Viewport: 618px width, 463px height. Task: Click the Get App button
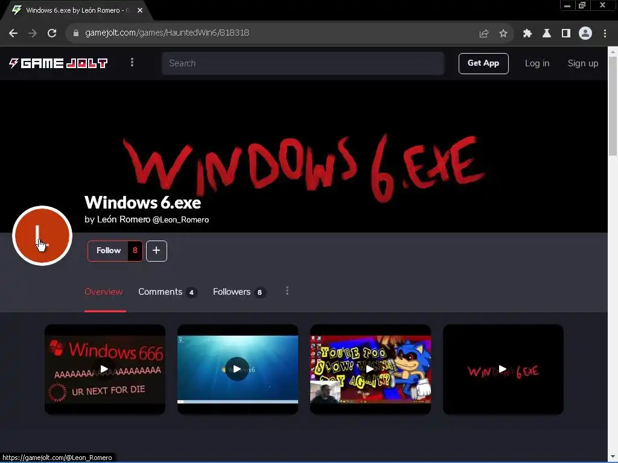[483, 63]
